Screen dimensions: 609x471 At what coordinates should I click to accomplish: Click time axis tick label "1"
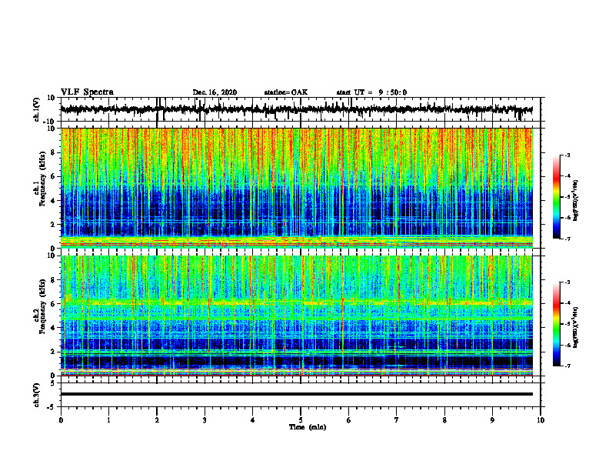(108, 420)
